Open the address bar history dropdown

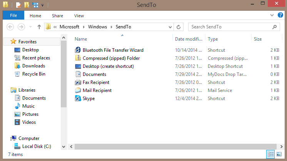(x=170, y=27)
